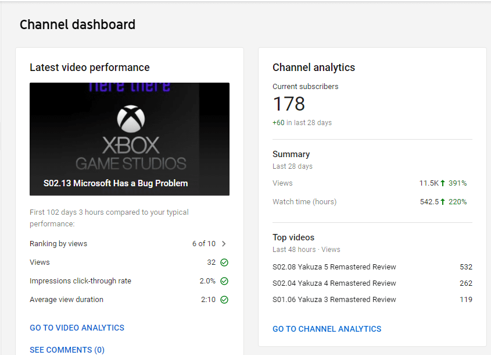This screenshot has height=355, width=491.
Task: Click the Channel analytics card heading
Action: [x=314, y=68]
